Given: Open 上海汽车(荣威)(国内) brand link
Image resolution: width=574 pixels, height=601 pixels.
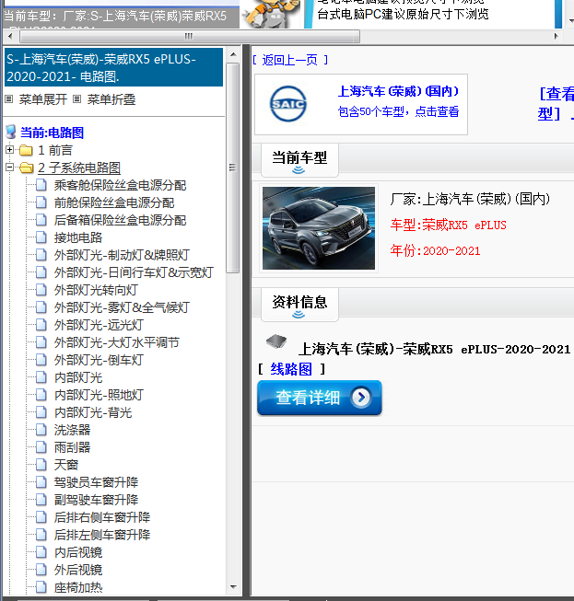Looking at the screenshot, I should 398,91.
